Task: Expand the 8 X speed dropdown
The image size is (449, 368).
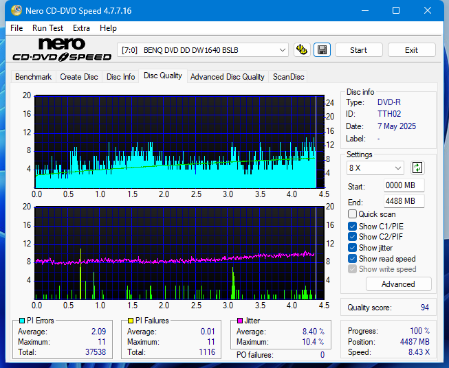Action: [375, 168]
